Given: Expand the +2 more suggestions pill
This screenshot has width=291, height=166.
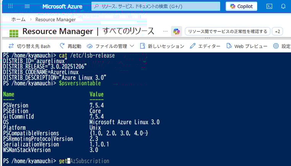Looking at the screenshot, I should pyautogui.click(x=278, y=31).
